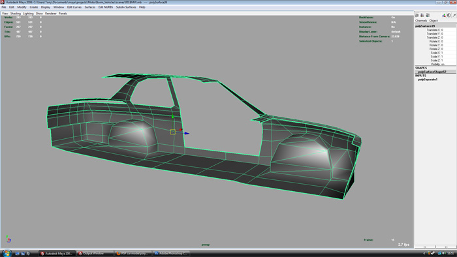Switch to Autodesk Maya taskbar button
Screen dimensions: 457x257
pos(57,254)
